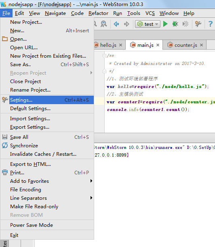Choose New Project from Existing Files...
215x247 pixels.
[x=47, y=56]
